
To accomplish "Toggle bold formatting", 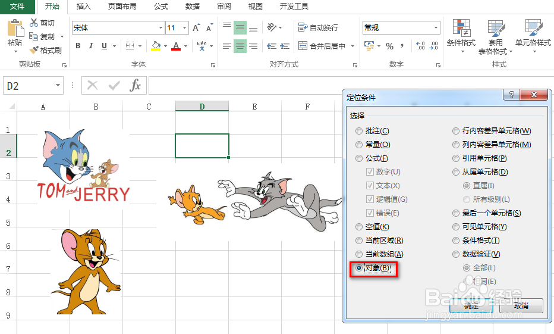I will point(78,46).
